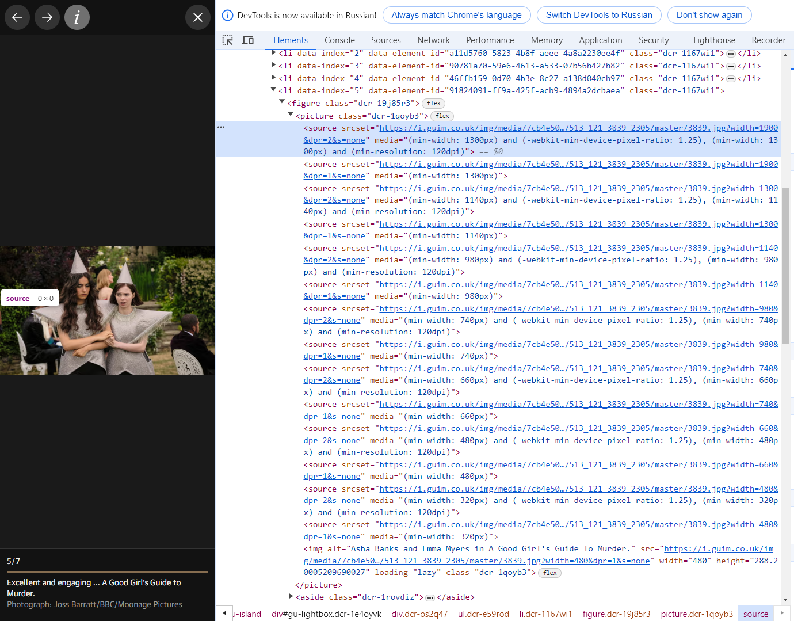The image size is (794, 621).
Task: Expand collapsed content of data-index 4 li
Action: (x=731, y=79)
